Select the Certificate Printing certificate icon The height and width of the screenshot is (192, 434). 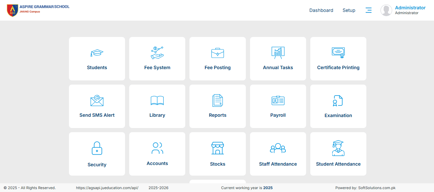(338, 53)
